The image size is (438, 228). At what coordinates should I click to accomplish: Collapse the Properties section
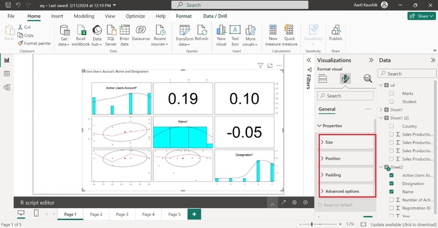point(319,126)
